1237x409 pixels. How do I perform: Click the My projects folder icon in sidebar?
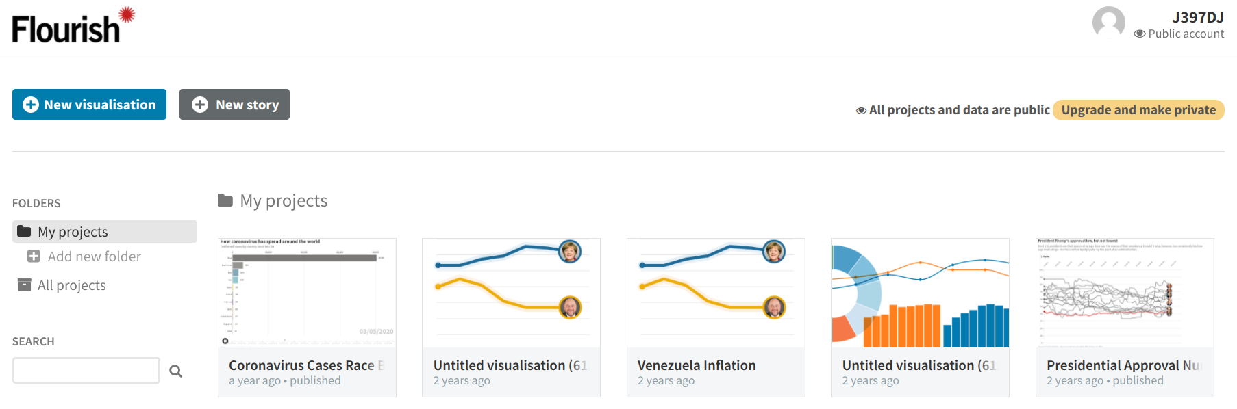pos(24,231)
